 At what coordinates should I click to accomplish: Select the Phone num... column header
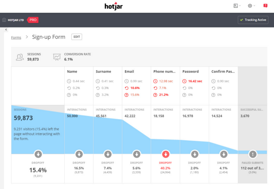(164, 72)
